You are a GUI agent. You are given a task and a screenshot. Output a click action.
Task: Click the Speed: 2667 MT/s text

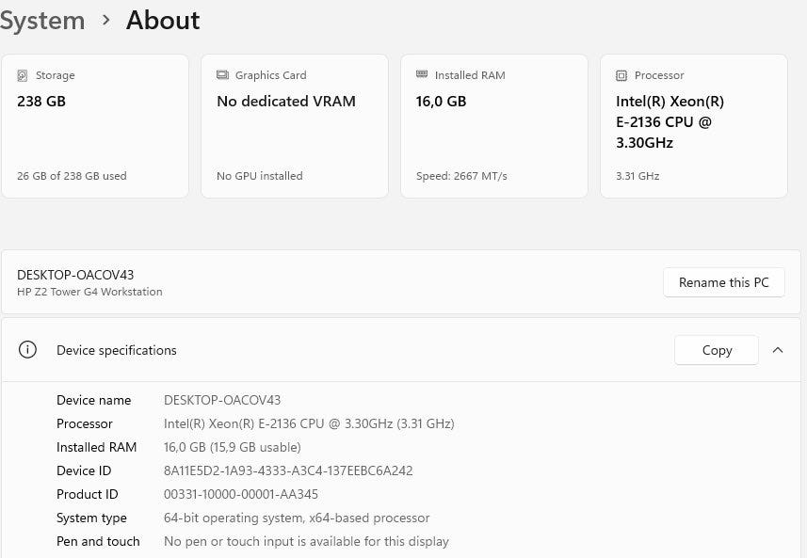coord(461,176)
